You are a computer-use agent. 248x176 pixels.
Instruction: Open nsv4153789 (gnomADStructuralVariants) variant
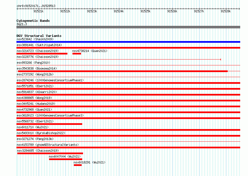tap(48, 145)
